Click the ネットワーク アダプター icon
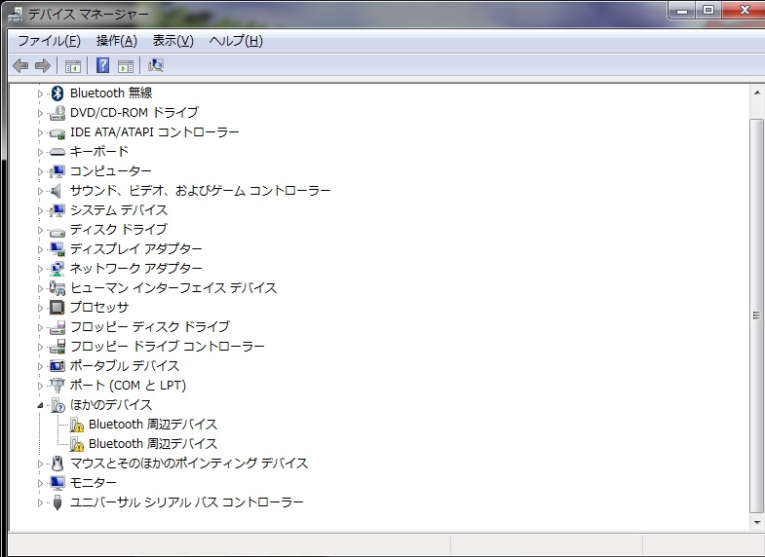This screenshot has width=765, height=557. click(x=57, y=269)
